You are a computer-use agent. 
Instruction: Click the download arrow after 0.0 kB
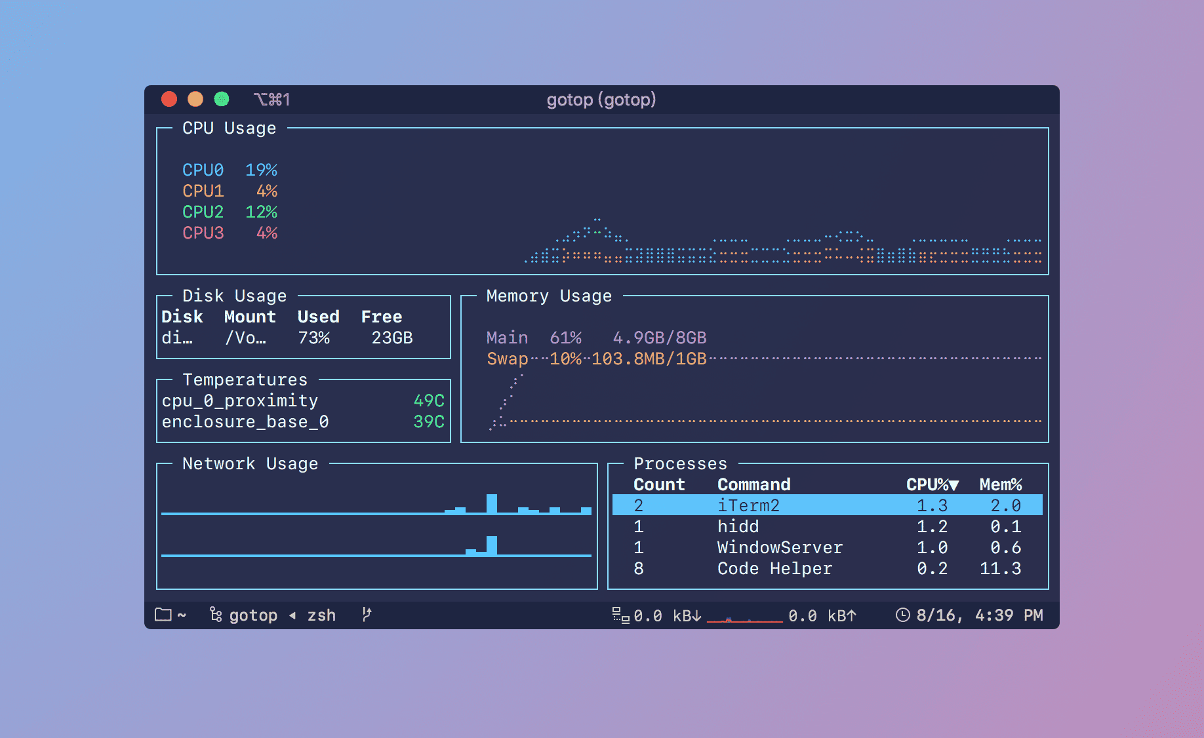[x=696, y=615]
